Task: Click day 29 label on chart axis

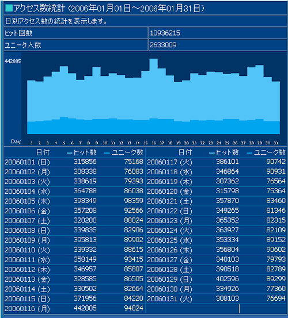Action: (x=260, y=143)
